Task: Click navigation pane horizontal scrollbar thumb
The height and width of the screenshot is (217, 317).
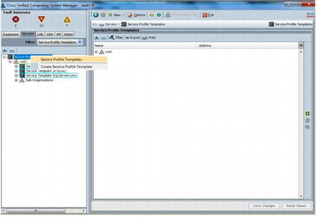Action: (x=36, y=211)
